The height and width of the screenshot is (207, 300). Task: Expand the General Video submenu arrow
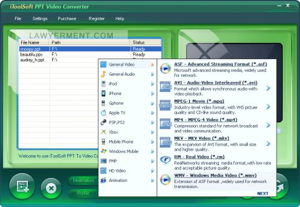pos(152,65)
